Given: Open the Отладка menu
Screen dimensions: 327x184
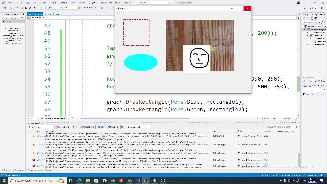Looking at the screenshot, I should click(63, 3).
